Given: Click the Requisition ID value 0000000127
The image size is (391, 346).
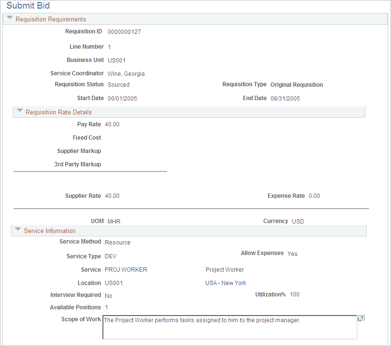Looking at the screenshot, I should click(x=123, y=31).
